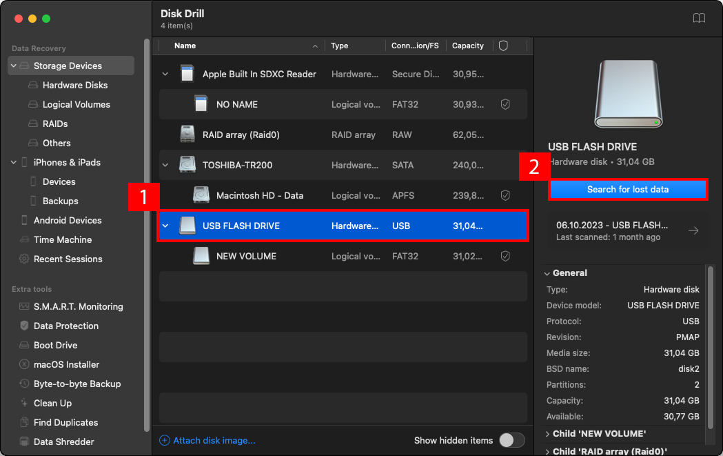Sort by the Name column header
Viewport: 723px width, 456px height.
click(x=242, y=46)
